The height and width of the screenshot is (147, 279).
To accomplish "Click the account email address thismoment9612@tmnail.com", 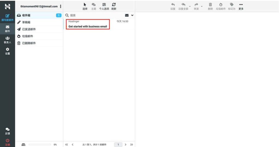I will (39, 7).
